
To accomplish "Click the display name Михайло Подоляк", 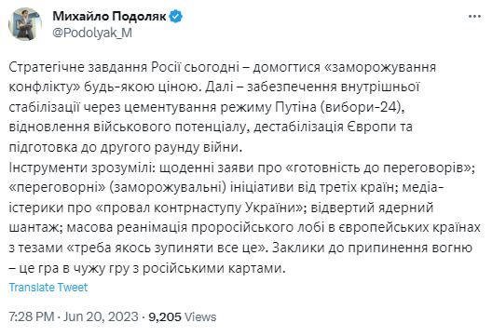I will click(x=109, y=16).
